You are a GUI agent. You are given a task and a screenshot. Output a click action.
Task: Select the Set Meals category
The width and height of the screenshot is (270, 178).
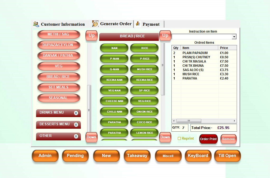[x=58, y=87]
